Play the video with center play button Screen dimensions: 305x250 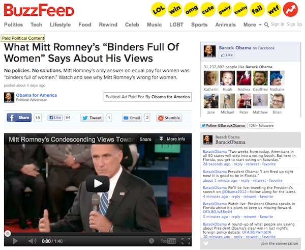98,184
